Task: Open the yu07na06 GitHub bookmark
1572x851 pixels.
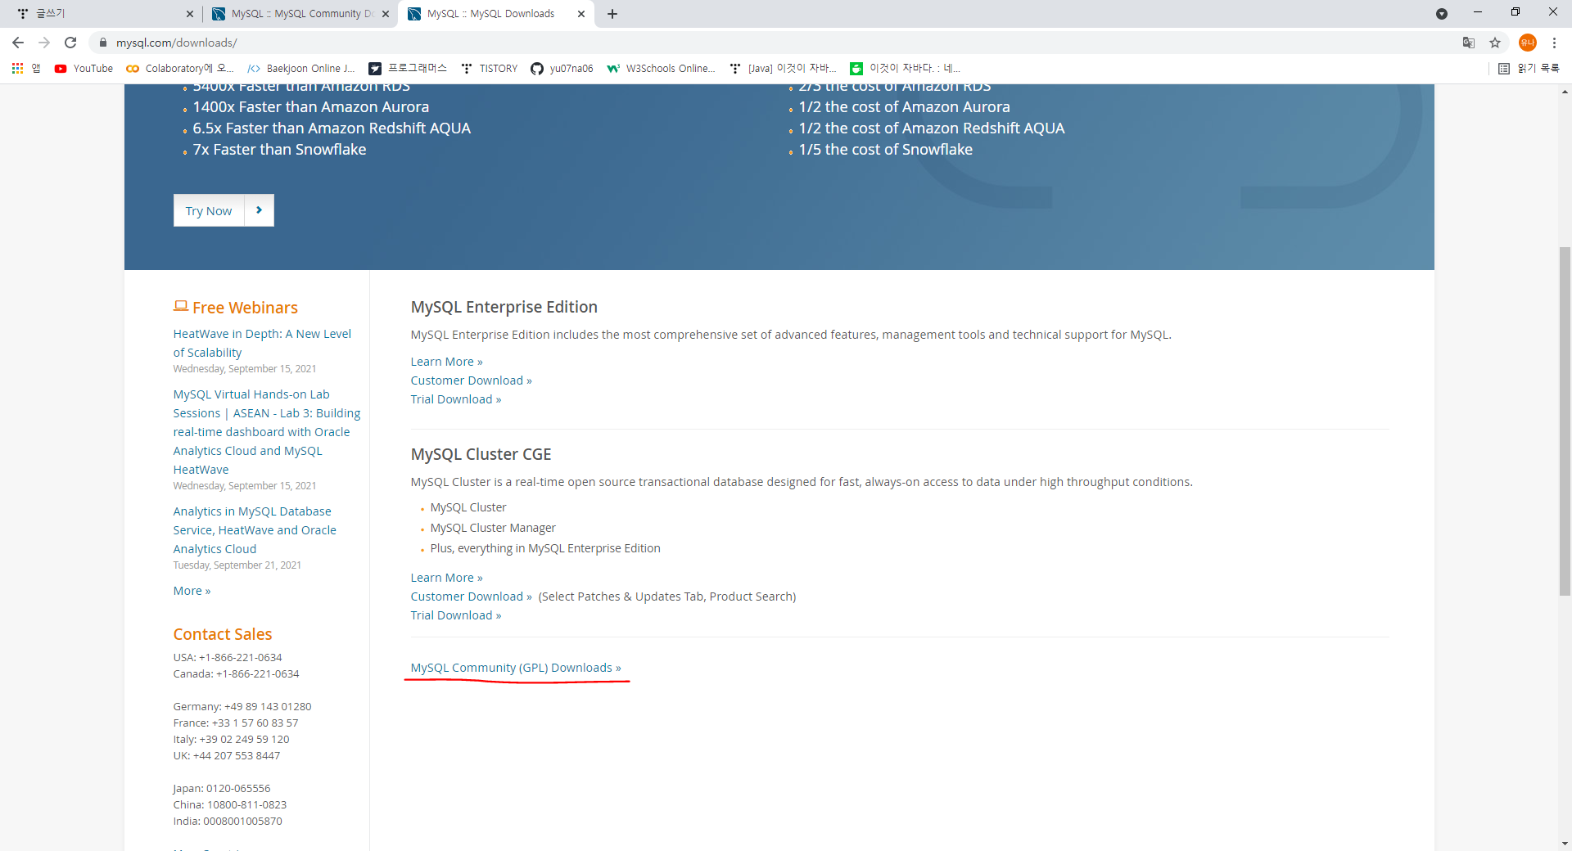Action: [562, 69]
